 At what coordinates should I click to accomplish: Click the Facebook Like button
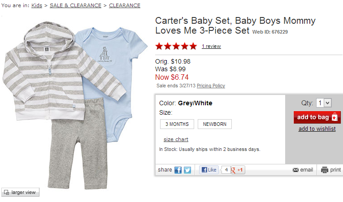[x=209, y=170]
